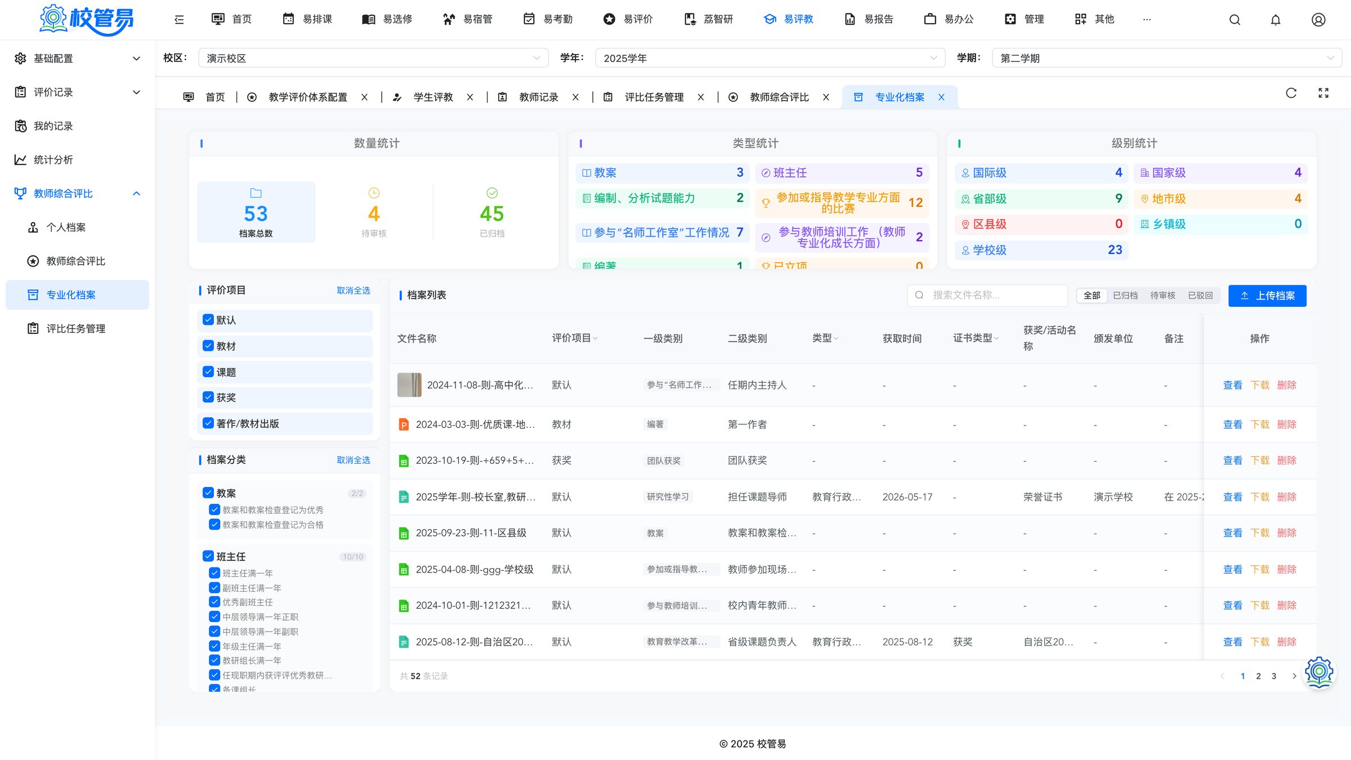The height and width of the screenshot is (760, 1351).
Task: Close the 教师综合评比 tab
Action: (826, 97)
